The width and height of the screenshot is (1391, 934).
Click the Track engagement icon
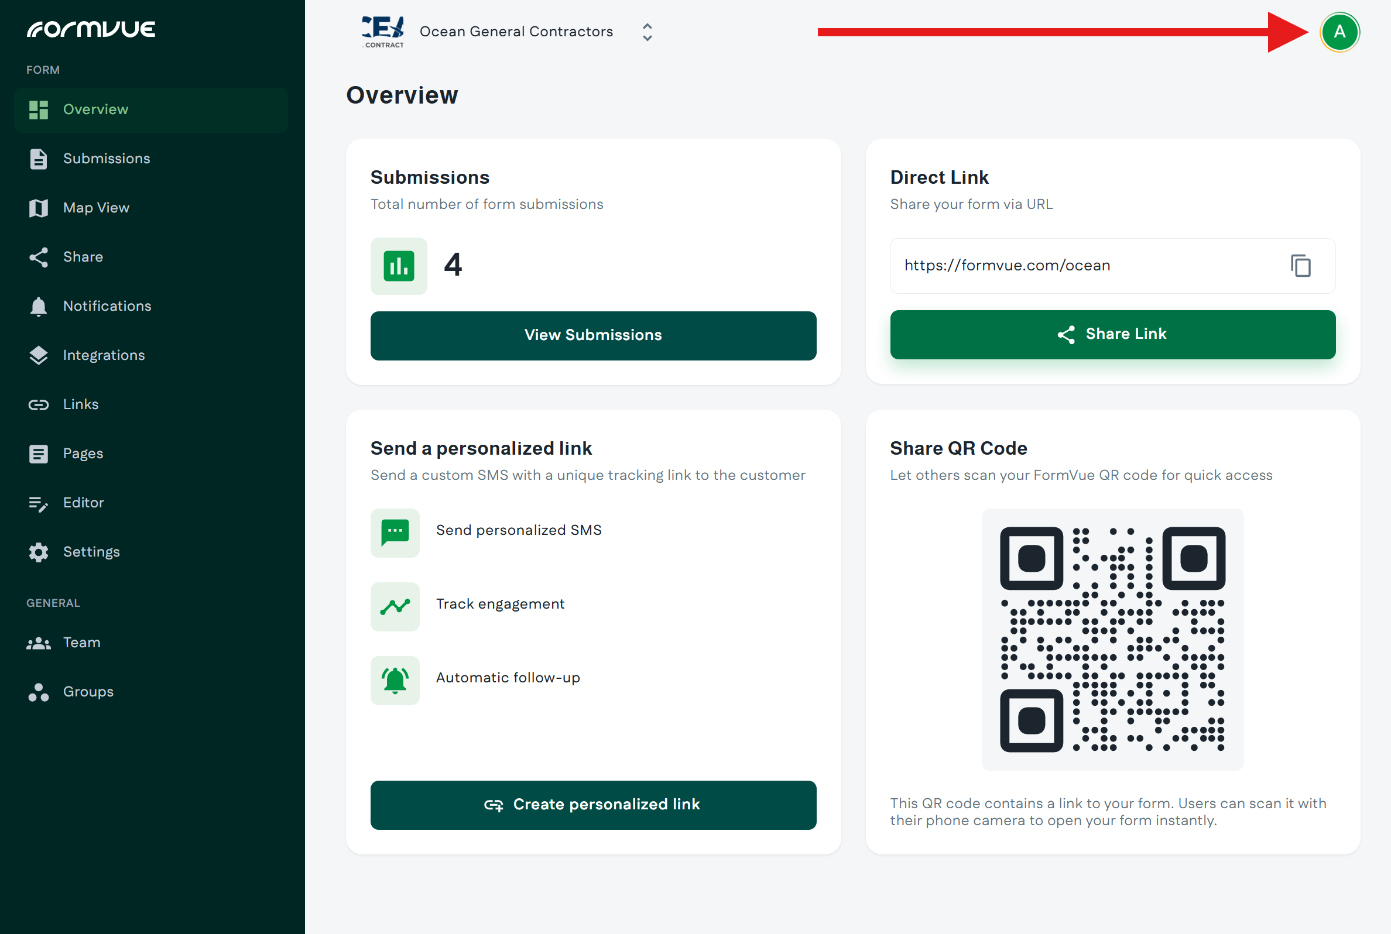pyautogui.click(x=395, y=606)
